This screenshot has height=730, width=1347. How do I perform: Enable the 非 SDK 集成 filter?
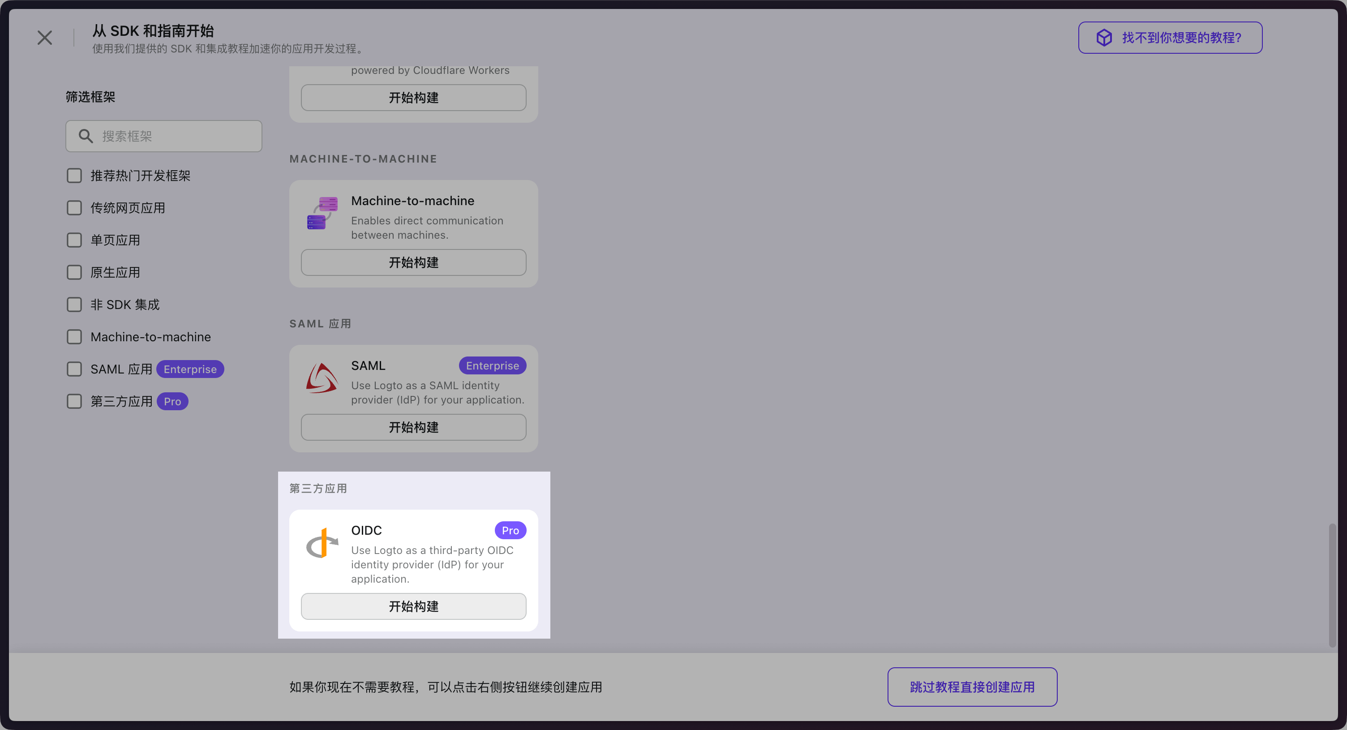(x=74, y=305)
